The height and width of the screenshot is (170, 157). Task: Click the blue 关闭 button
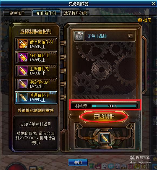point(78,162)
